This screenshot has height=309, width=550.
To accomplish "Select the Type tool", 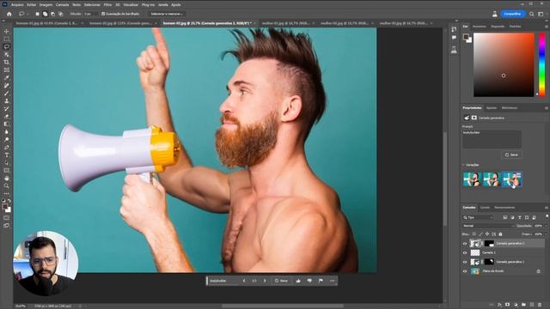I will click(6, 154).
